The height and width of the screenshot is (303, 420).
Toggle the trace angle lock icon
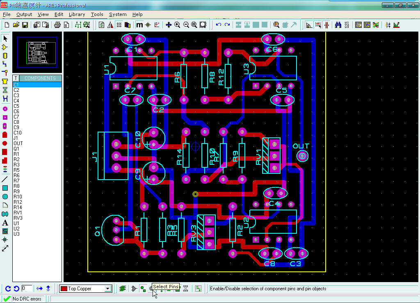309,25
